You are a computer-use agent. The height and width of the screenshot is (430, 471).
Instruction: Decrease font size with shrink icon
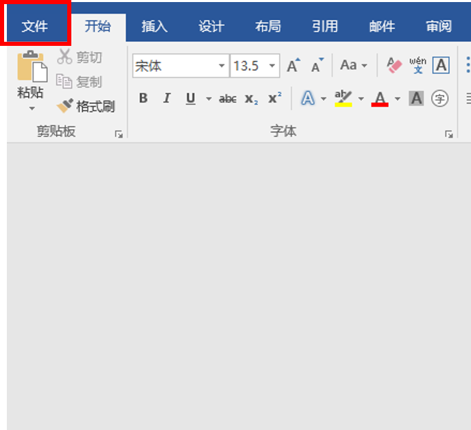point(317,66)
